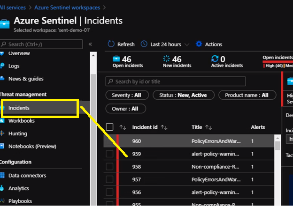Tick the select-all incidents checkbox
The width and height of the screenshot is (293, 207).
[109, 127]
